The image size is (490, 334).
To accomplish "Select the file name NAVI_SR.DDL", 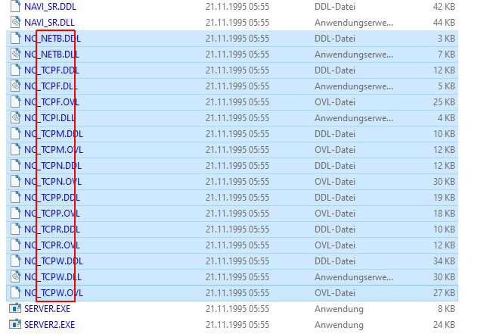I will 51,7.
